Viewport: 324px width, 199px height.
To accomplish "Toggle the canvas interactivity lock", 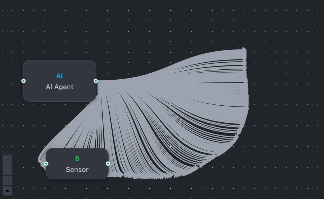I will click(x=7, y=191).
